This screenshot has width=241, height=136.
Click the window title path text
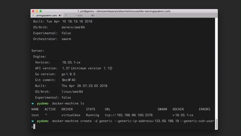124,11
